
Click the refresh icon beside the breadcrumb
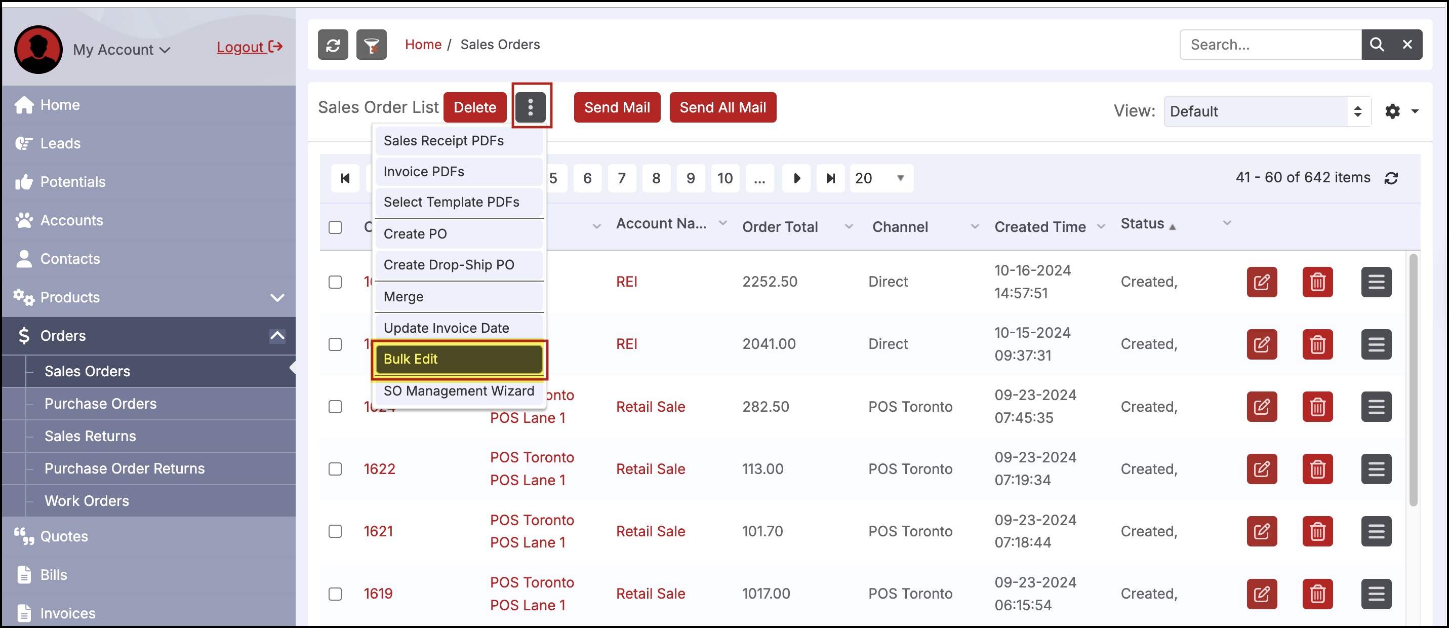click(x=333, y=45)
